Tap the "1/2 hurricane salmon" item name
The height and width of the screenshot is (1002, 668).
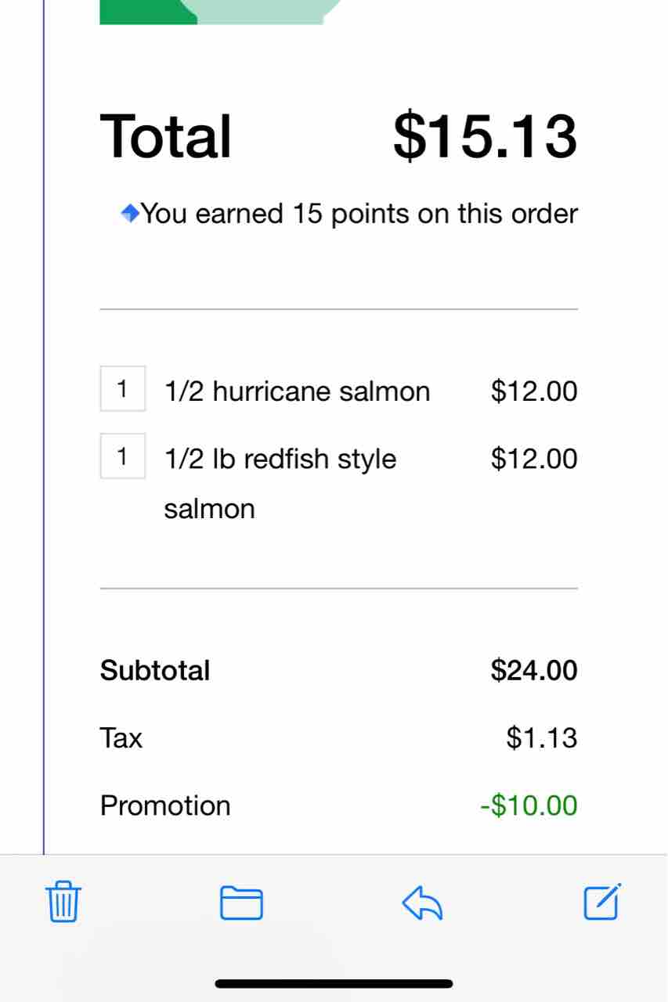pos(297,391)
